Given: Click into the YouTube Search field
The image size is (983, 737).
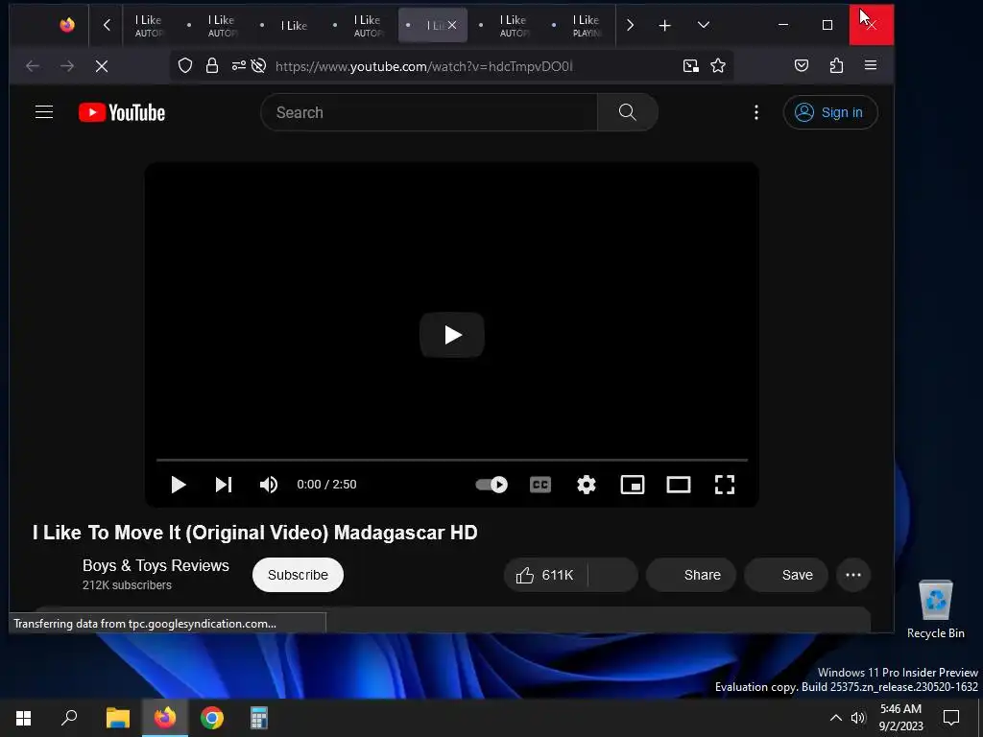Looking at the screenshot, I should click(429, 112).
